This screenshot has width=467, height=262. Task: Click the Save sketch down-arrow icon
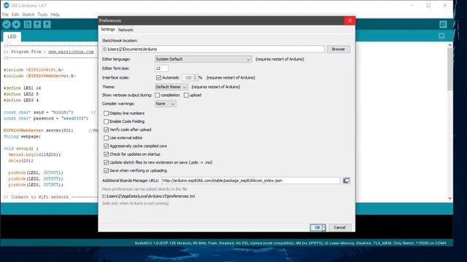(47, 24)
